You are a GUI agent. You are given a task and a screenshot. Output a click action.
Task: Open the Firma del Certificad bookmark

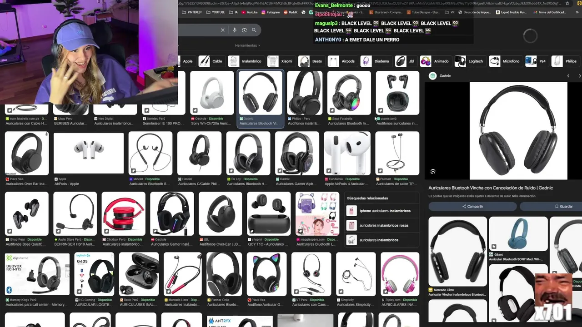tap(549, 12)
